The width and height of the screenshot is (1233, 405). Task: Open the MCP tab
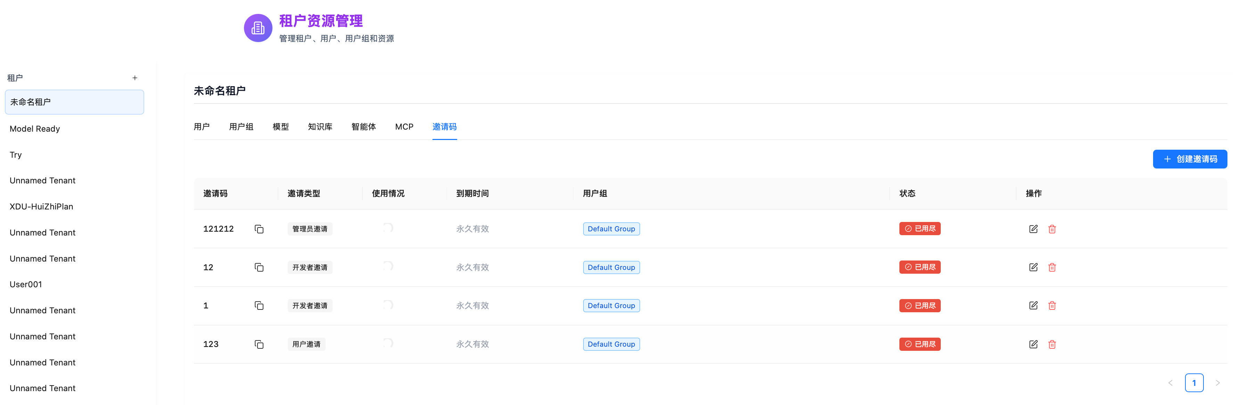pyautogui.click(x=404, y=127)
